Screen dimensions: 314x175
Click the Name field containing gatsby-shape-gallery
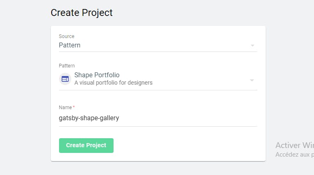pyautogui.click(x=158, y=118)
